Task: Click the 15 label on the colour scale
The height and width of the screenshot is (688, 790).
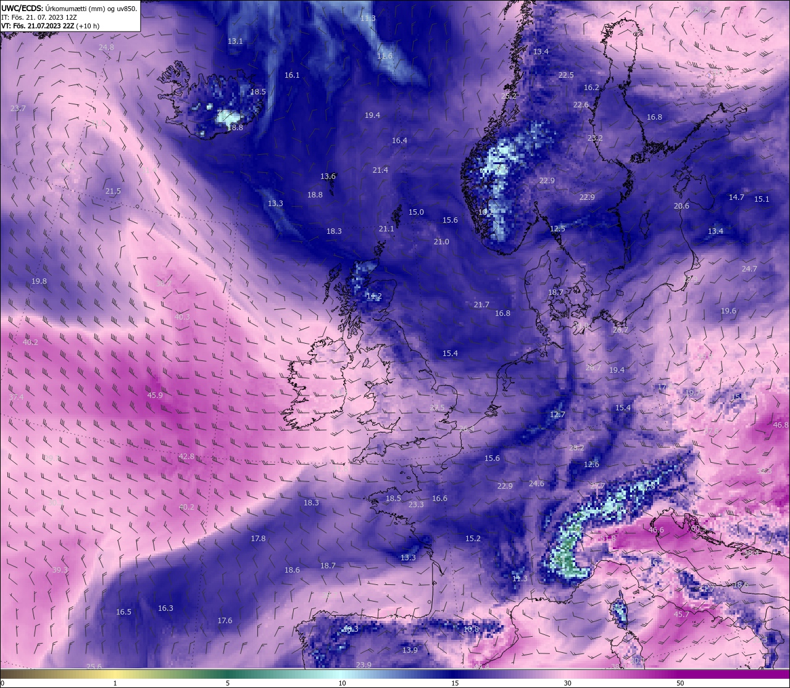Action: pyautogui.click(x=455, y=683)
